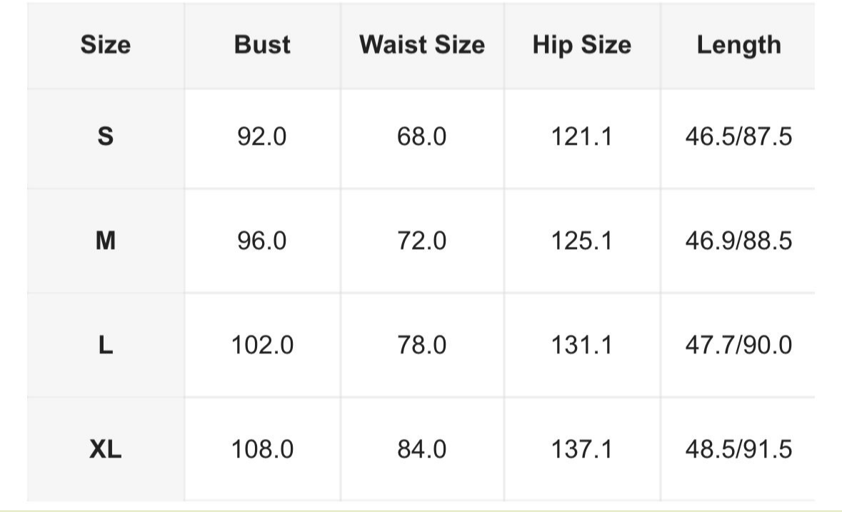This screenshot has height=512, width=842.
Task: Click waist value 84.0
Action: (422, 449)
